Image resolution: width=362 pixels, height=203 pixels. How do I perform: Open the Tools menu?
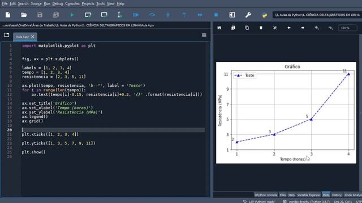101,4
